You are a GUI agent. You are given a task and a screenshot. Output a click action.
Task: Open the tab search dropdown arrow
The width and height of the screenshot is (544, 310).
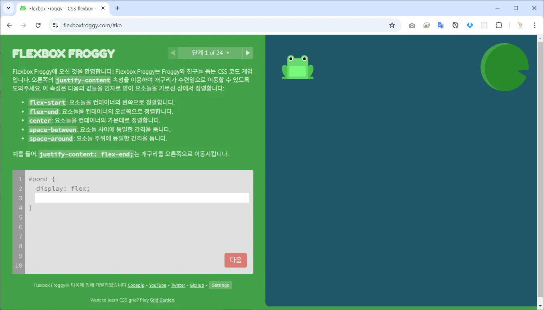click(8, 8)
